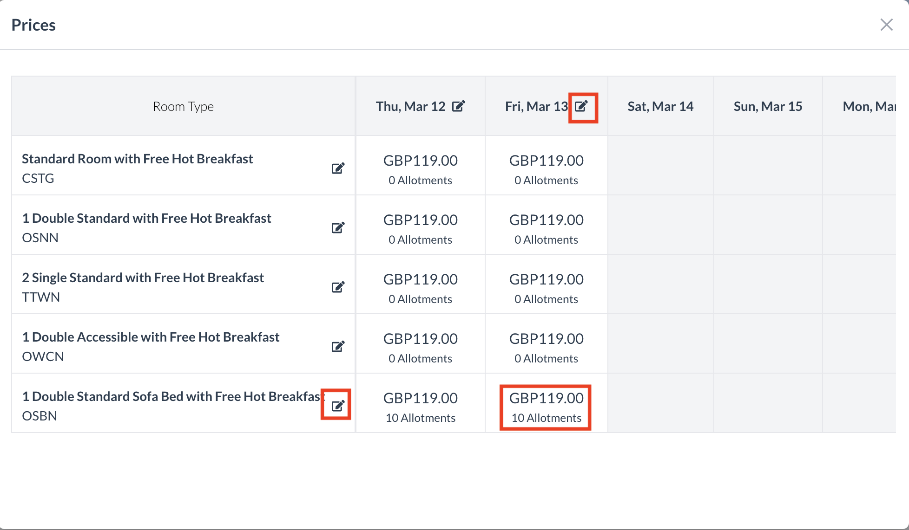
Task: Close the Prices dialog
Action: coord(886,25)
